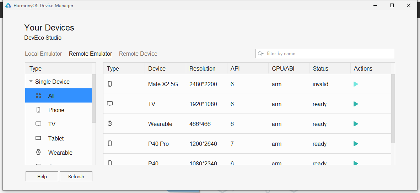This screenshot has width=420, height=193.
Task: Click the type sidebar vertical scrollbar
Action: 94,98
